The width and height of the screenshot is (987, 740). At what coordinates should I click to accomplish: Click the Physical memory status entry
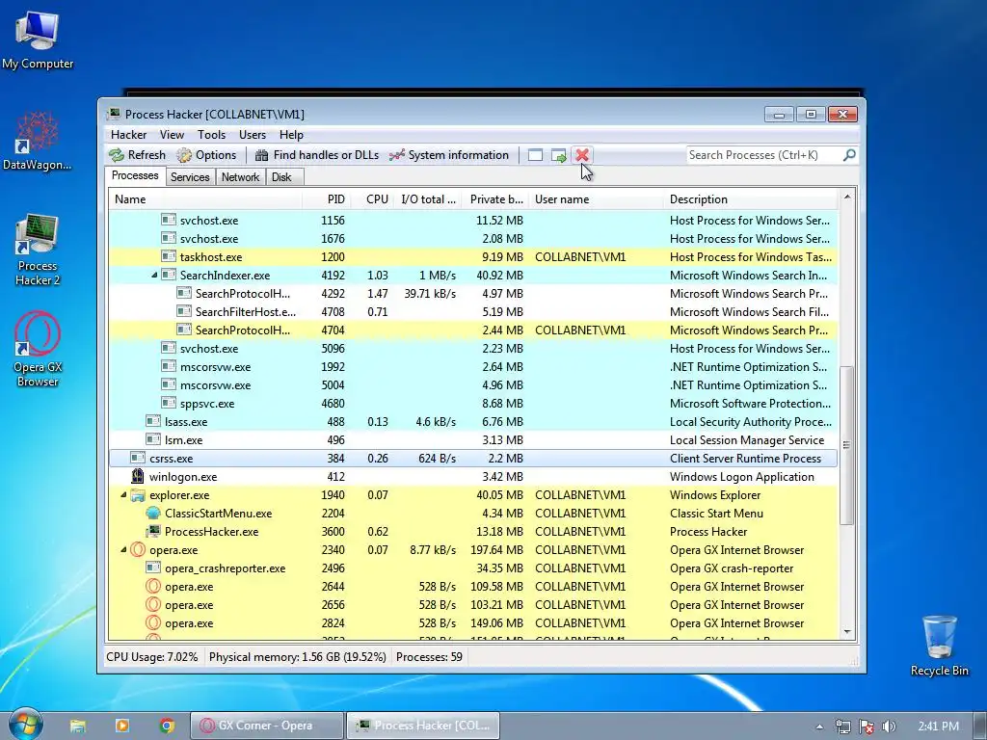pos(297,657)
